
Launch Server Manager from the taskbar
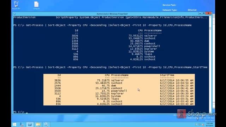(x=22, y=125)
